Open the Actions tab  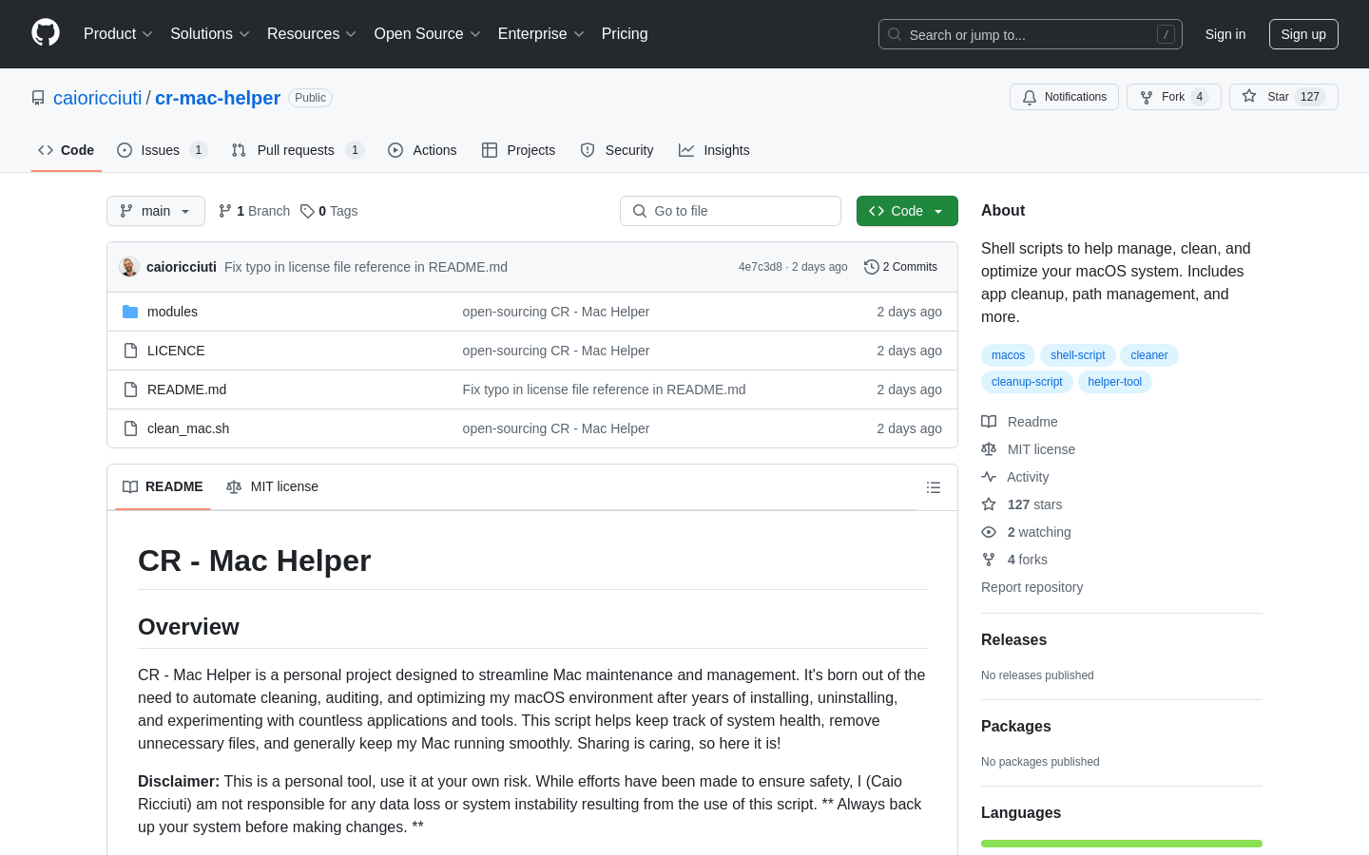[422, 150]
